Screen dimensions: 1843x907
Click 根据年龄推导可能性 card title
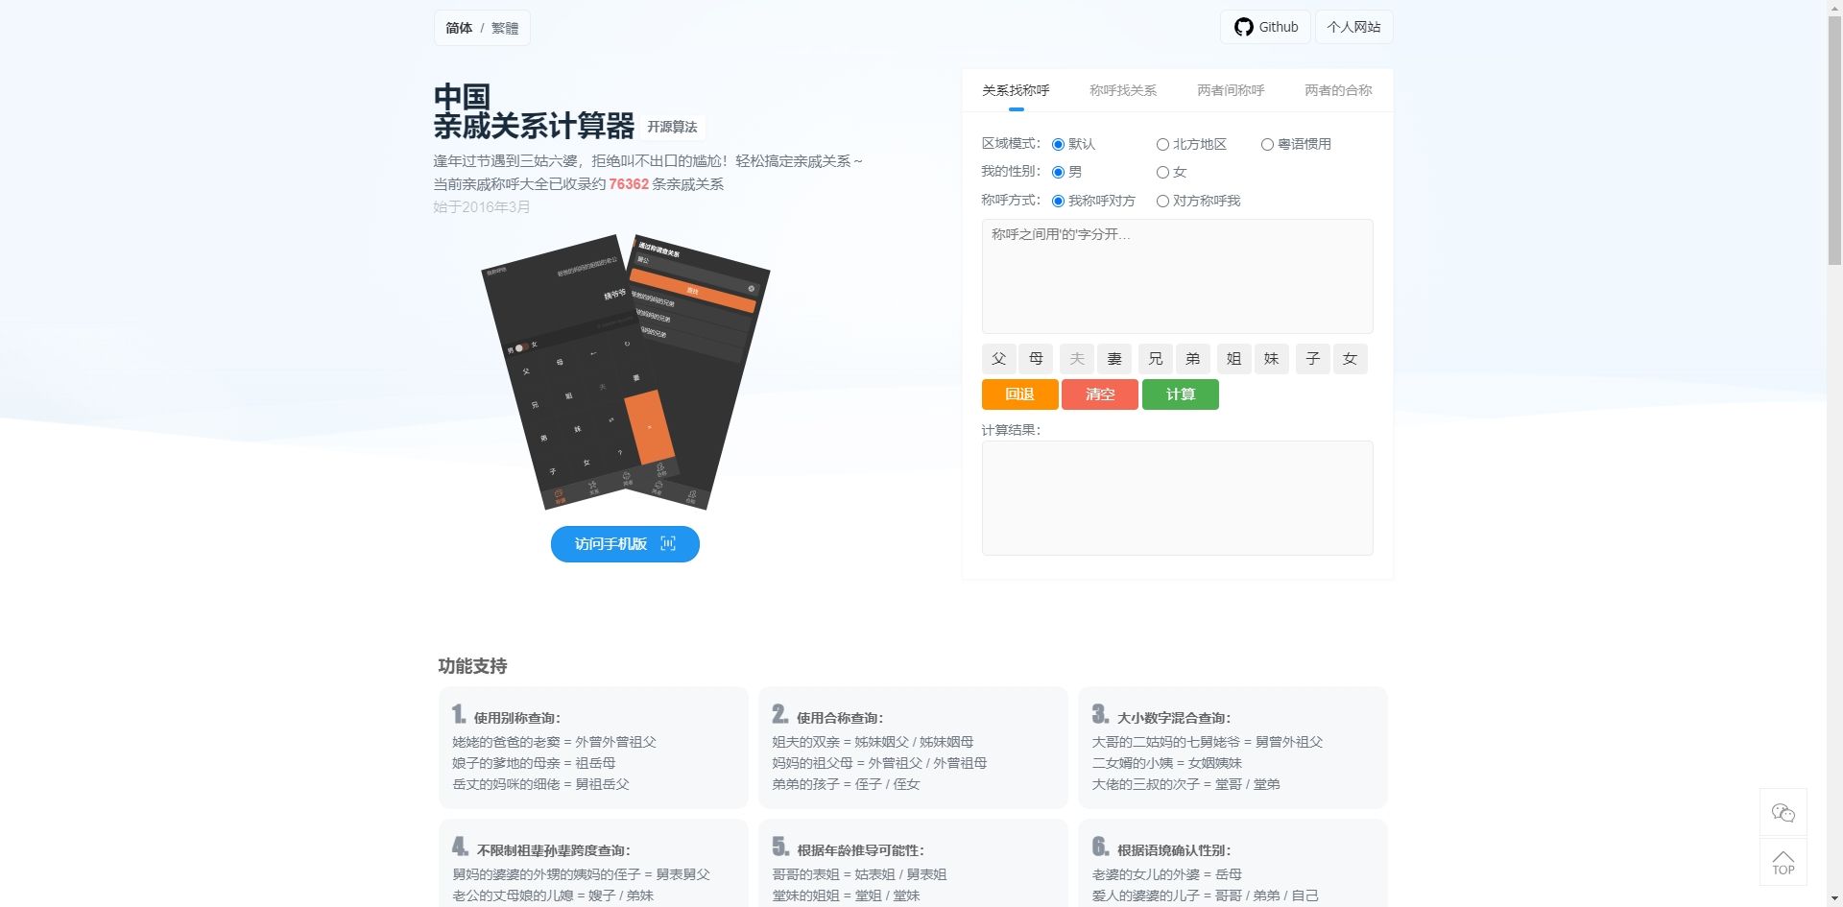tap(860, 850)
